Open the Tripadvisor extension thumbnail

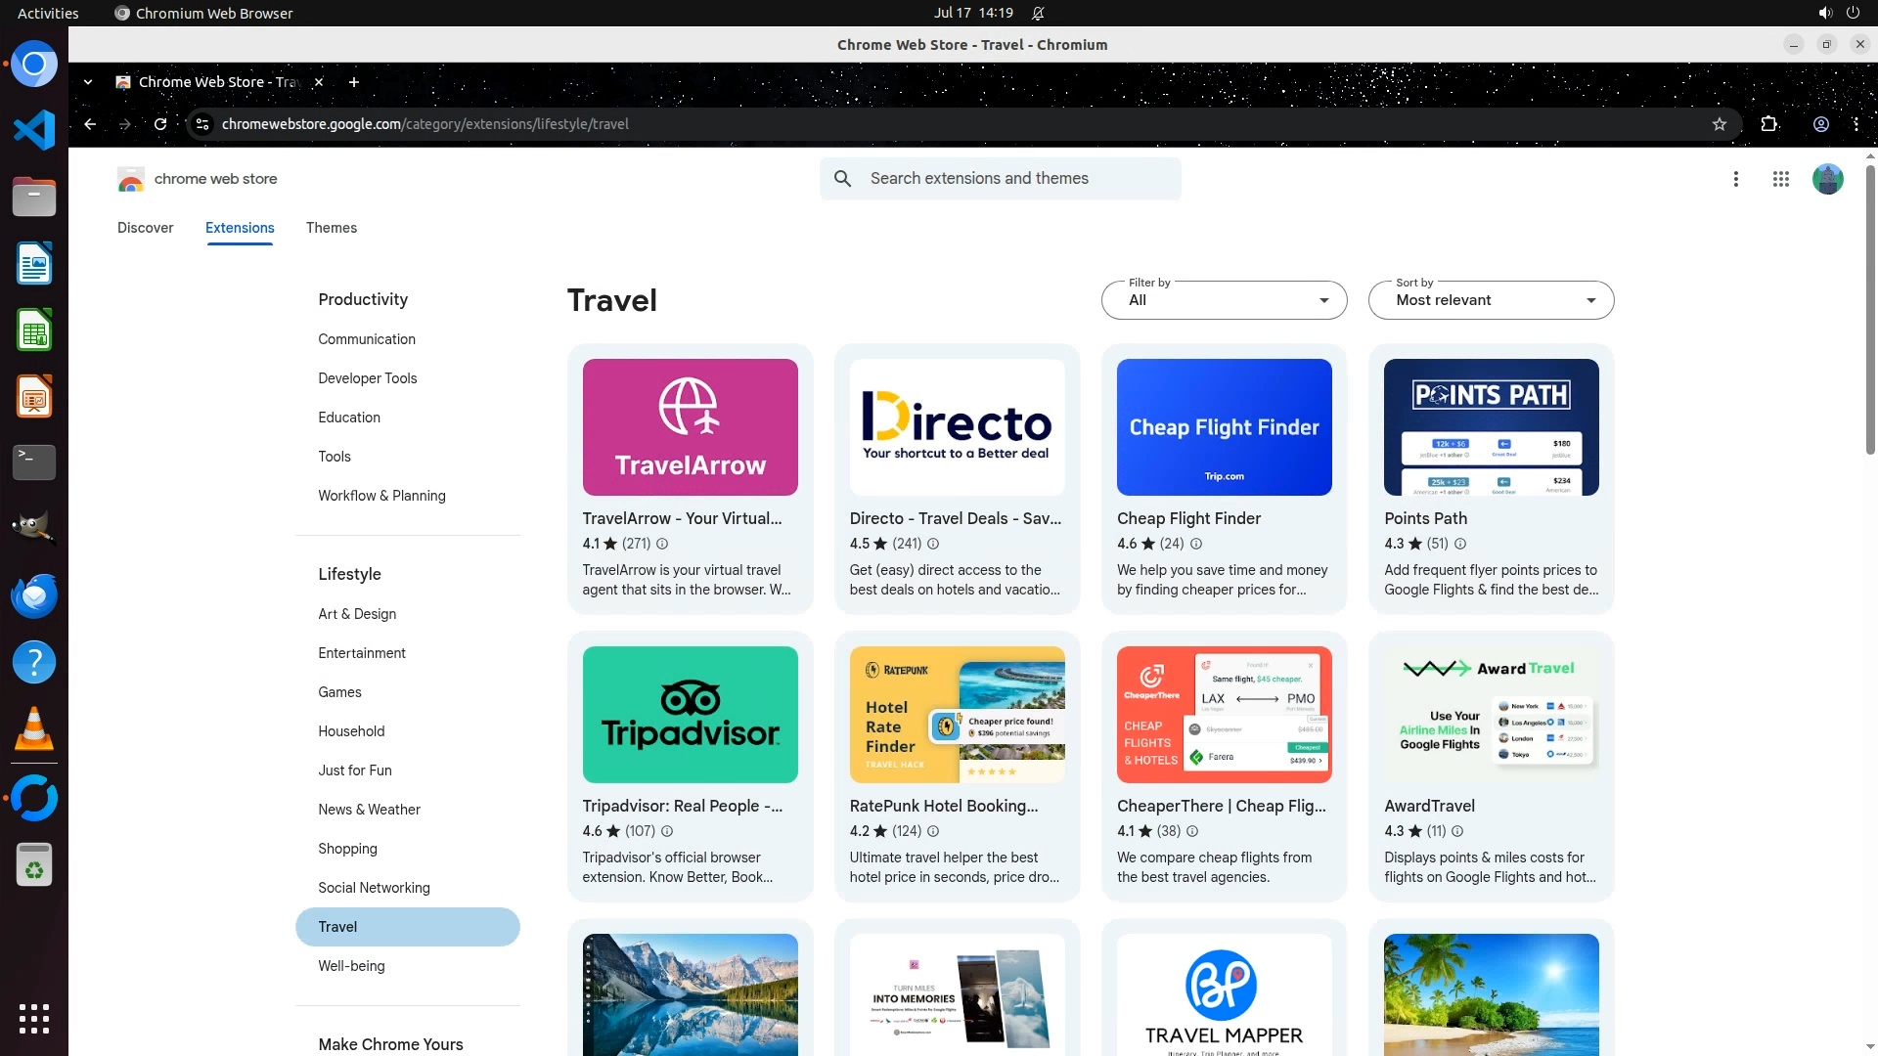click(x=690, y=715)
